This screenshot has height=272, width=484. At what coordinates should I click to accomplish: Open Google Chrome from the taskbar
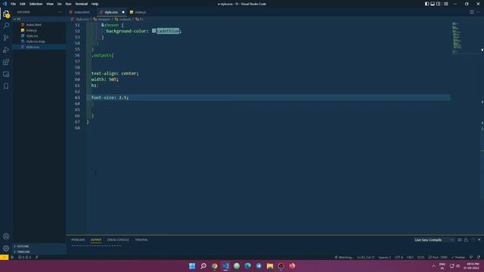[215, 266]
